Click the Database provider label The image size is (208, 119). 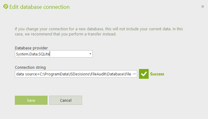click(x=31, y=48)
